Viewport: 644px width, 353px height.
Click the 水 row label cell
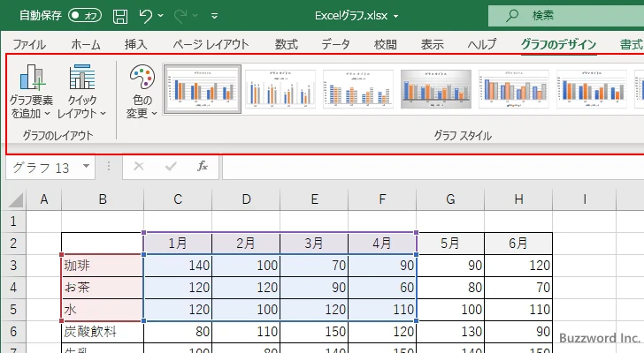(103, 310)
